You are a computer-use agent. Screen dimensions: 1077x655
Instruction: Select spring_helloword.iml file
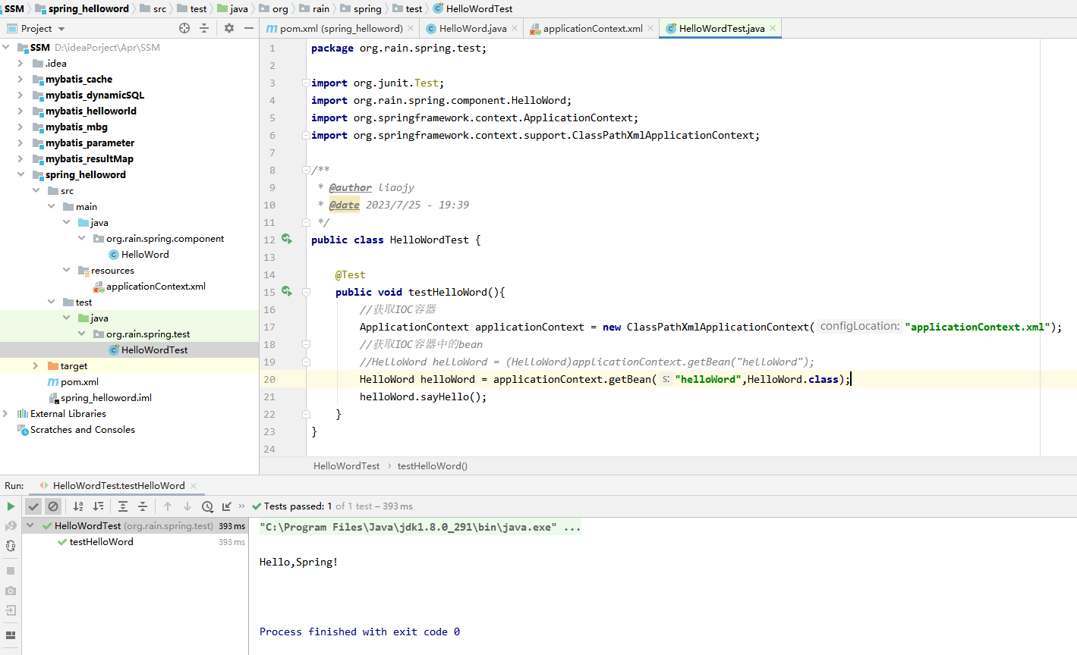click(x=105, y=398)
